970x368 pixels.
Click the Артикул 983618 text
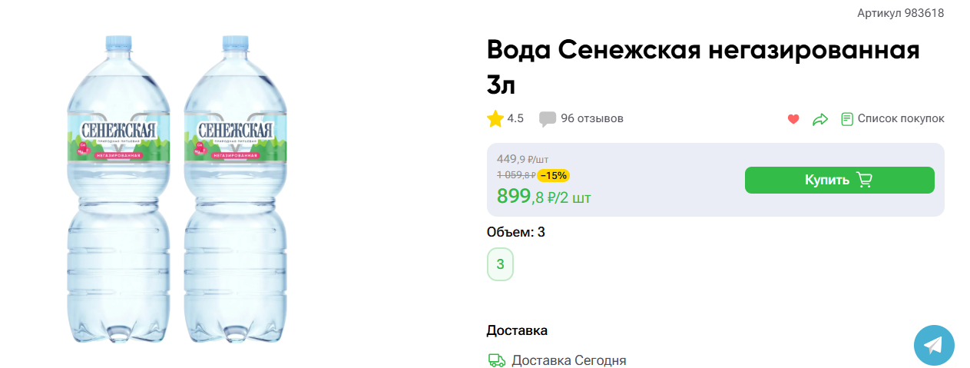pos(900,13)
